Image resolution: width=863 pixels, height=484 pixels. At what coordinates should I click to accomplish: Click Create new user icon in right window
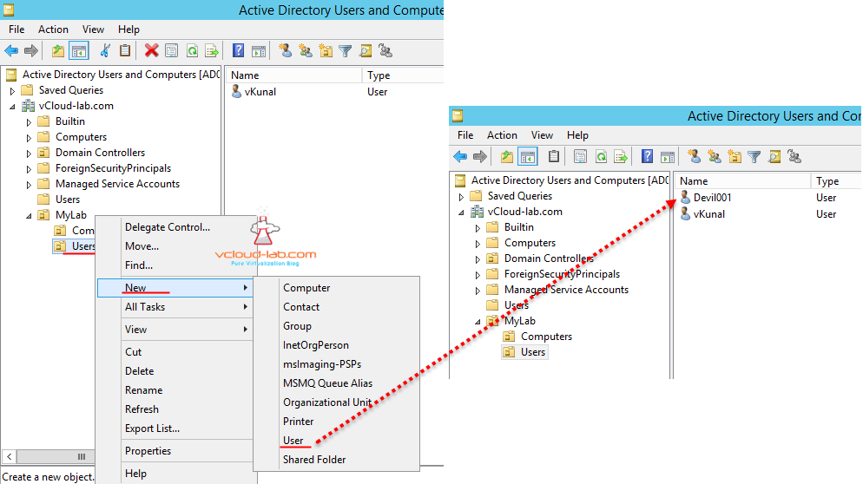694,156
